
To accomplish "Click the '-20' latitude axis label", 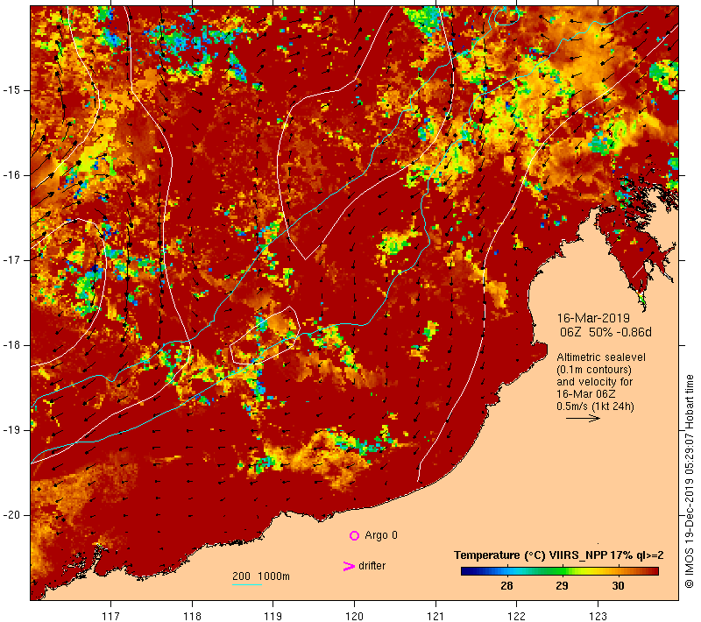I will [x=11, y=515].
